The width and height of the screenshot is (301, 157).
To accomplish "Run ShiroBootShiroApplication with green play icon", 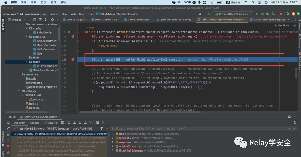I will pos(257,14).
